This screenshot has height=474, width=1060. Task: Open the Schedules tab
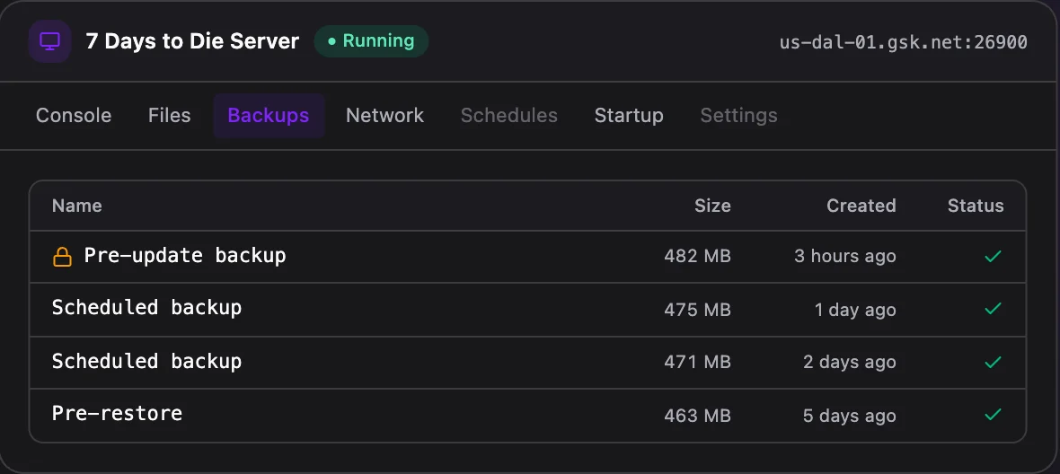pyautogui.click(x=509, y=116)
